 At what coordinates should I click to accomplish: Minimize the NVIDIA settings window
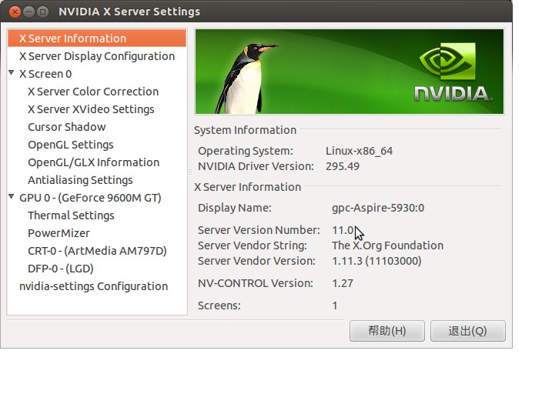pyautogui.click(x=28, y=12)
